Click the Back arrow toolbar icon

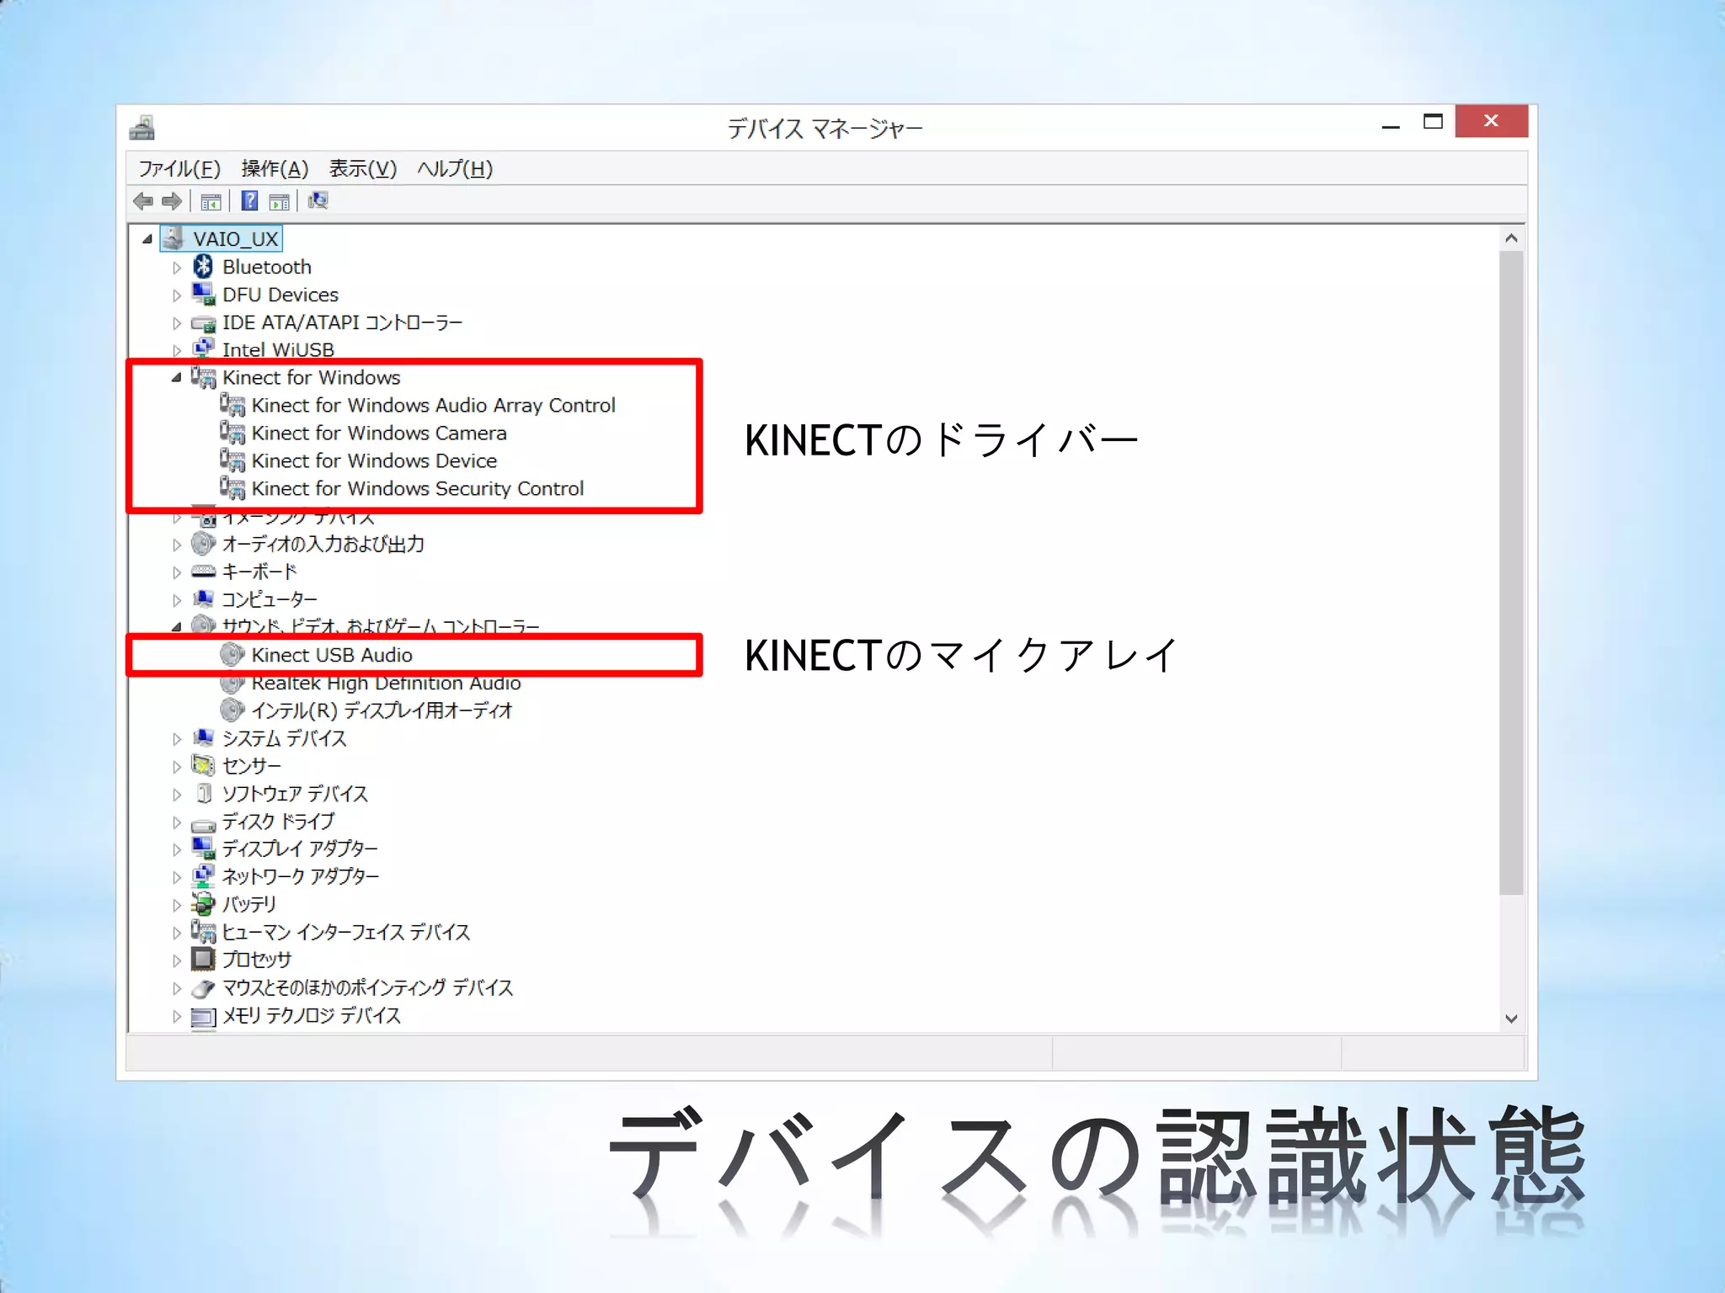click(143, 201)
